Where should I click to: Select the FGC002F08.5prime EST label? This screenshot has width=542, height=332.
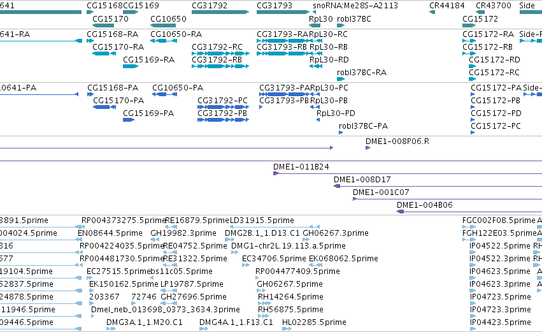(x=499, y=220)
